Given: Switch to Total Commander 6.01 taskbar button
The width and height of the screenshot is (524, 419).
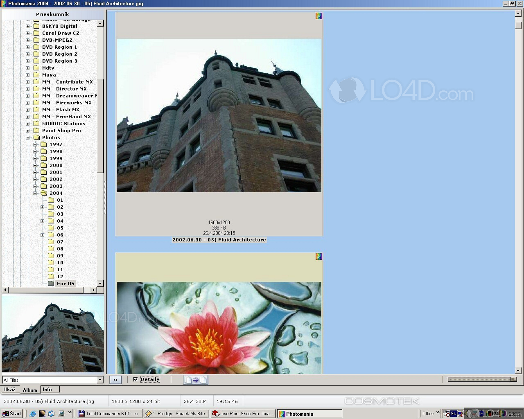Looking at the screenshot, I should 110,414.
